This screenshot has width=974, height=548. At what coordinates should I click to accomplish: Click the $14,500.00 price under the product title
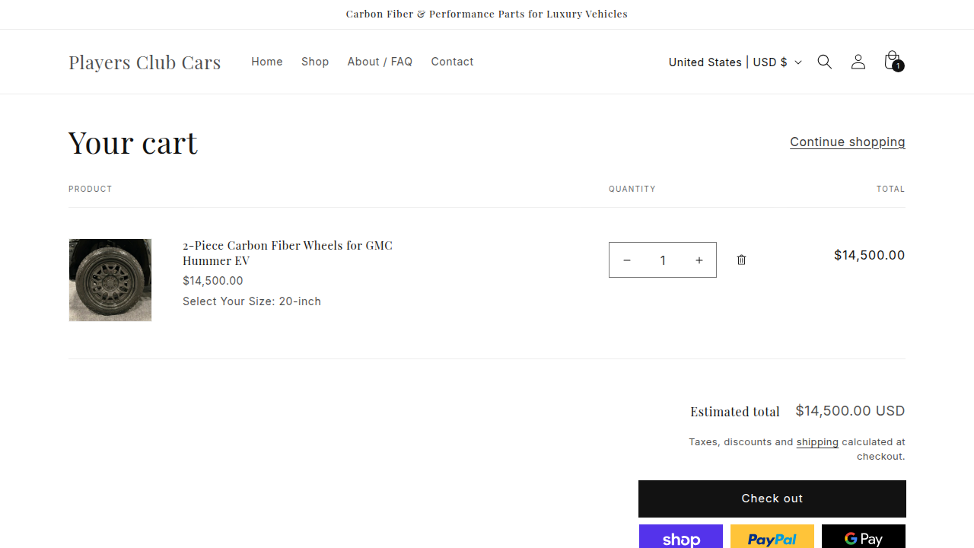click(213, 281)
